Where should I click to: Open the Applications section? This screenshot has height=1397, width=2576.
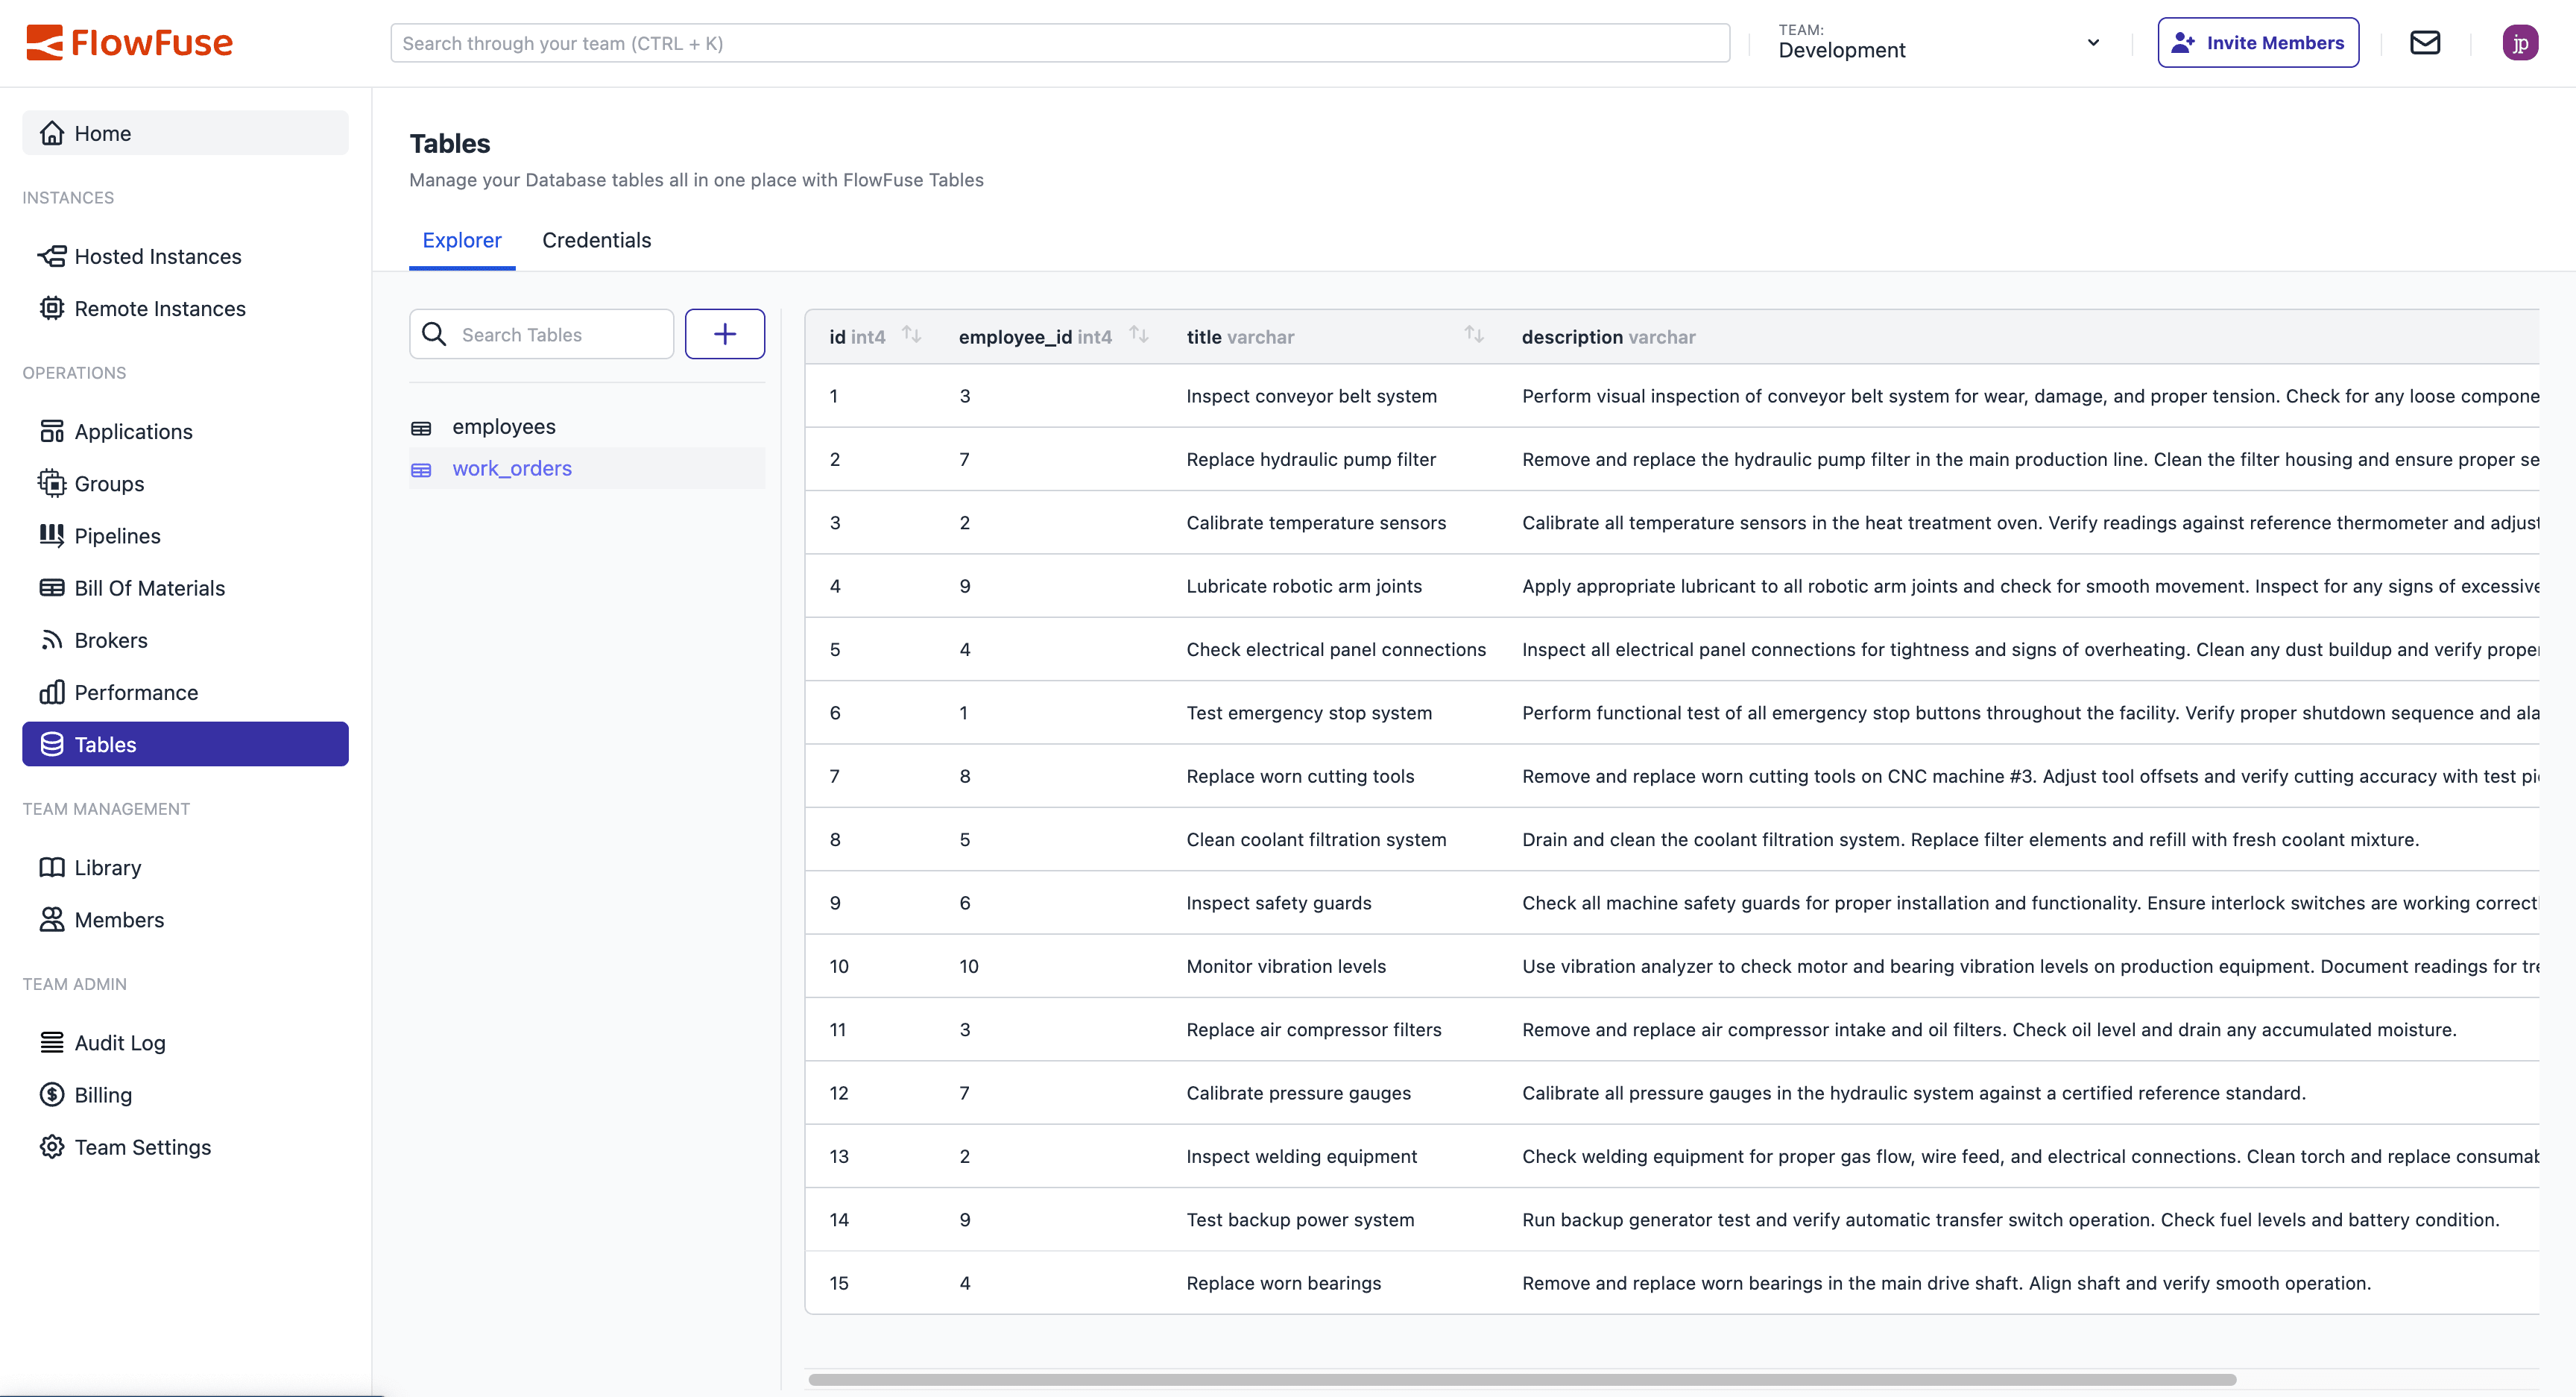pyautogui.click(x=134, y=431)
